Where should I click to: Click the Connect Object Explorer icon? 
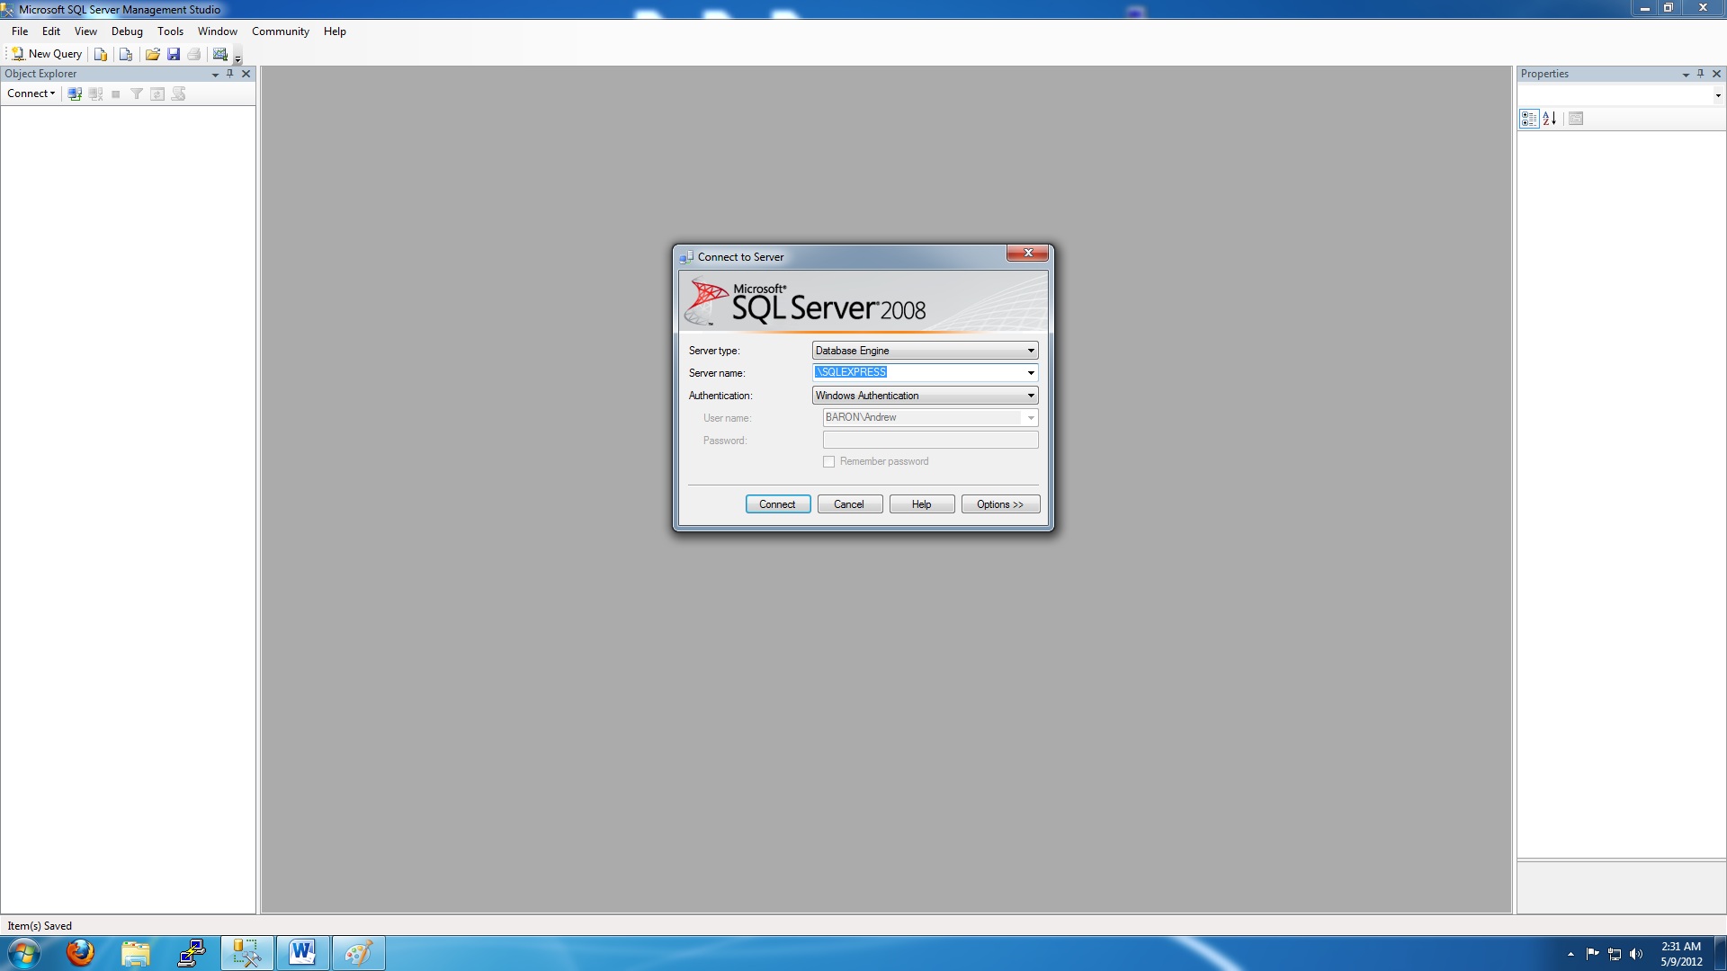click(75, 94)
